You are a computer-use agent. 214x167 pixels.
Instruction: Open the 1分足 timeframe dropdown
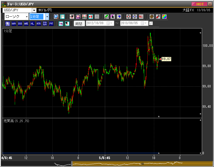tap(47, 17)
